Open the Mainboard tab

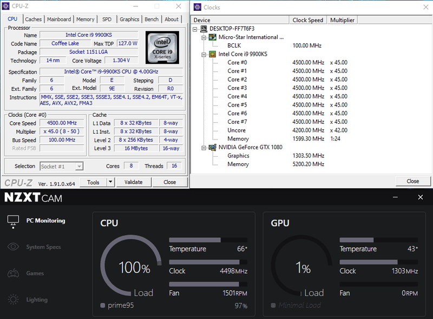(59, 19)
